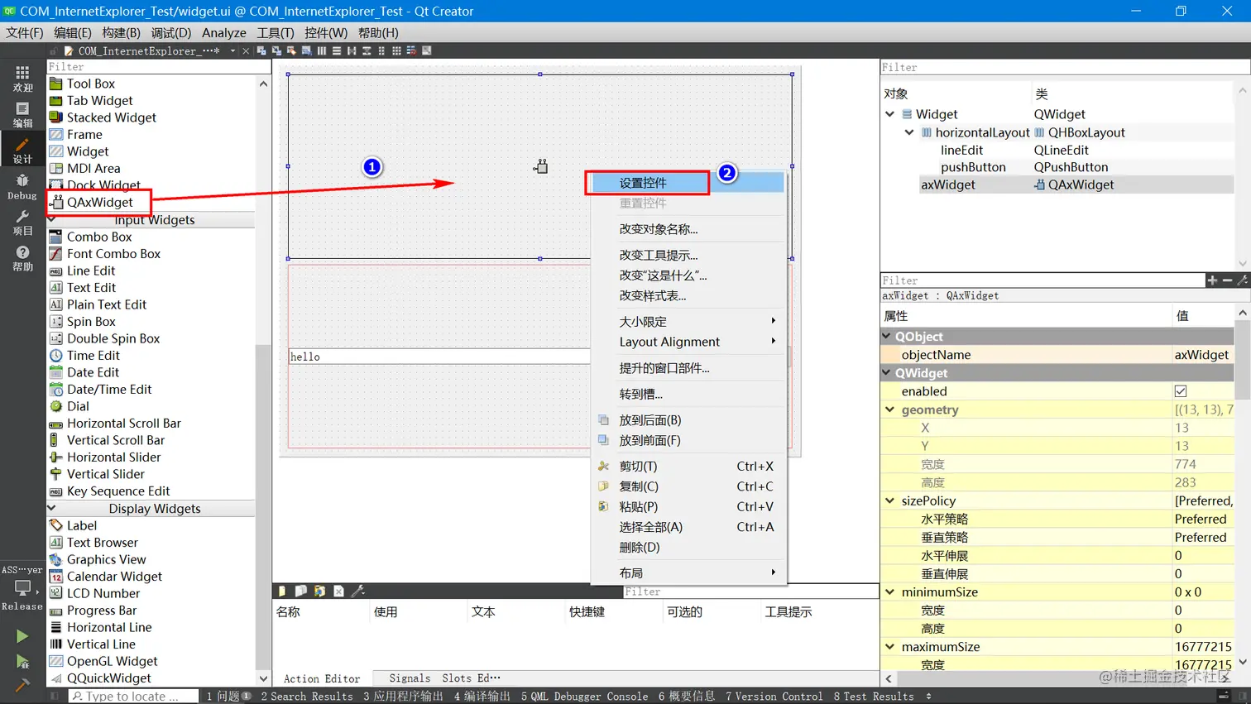Open the Debug mode in sidebar
The width and height of the screenshot is (1251, 704).
coord(22,187)
